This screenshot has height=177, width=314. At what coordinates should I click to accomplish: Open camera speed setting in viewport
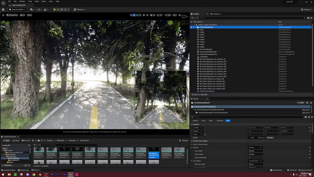click(175, 15)
